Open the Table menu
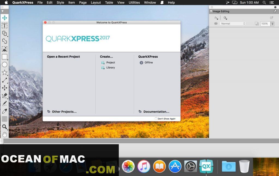This screenshot has height=176, width=279. point(109,2)
